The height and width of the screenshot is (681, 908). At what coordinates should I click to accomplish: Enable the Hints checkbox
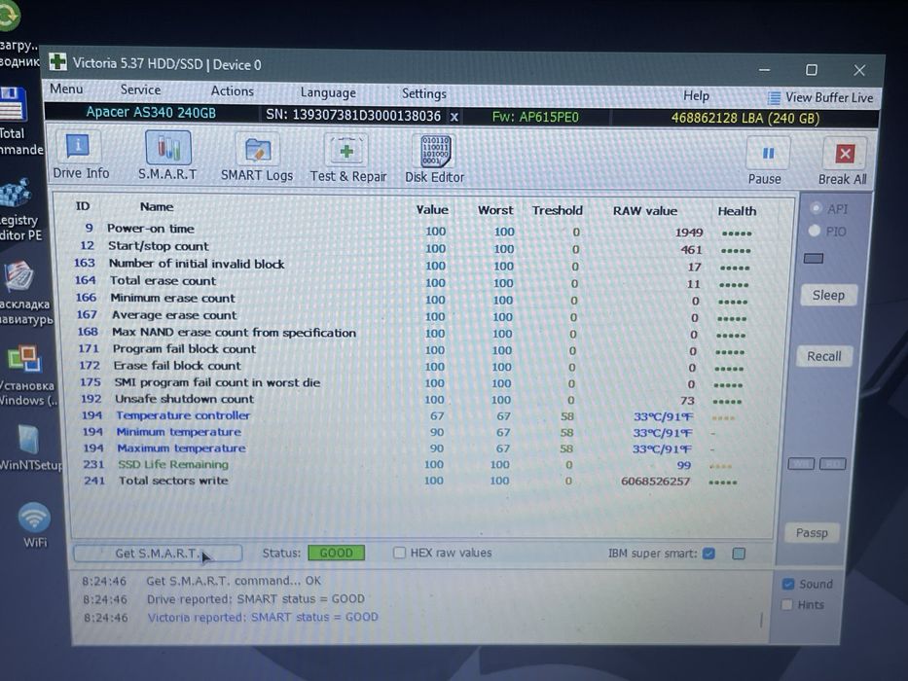click(x=787, y=604)
